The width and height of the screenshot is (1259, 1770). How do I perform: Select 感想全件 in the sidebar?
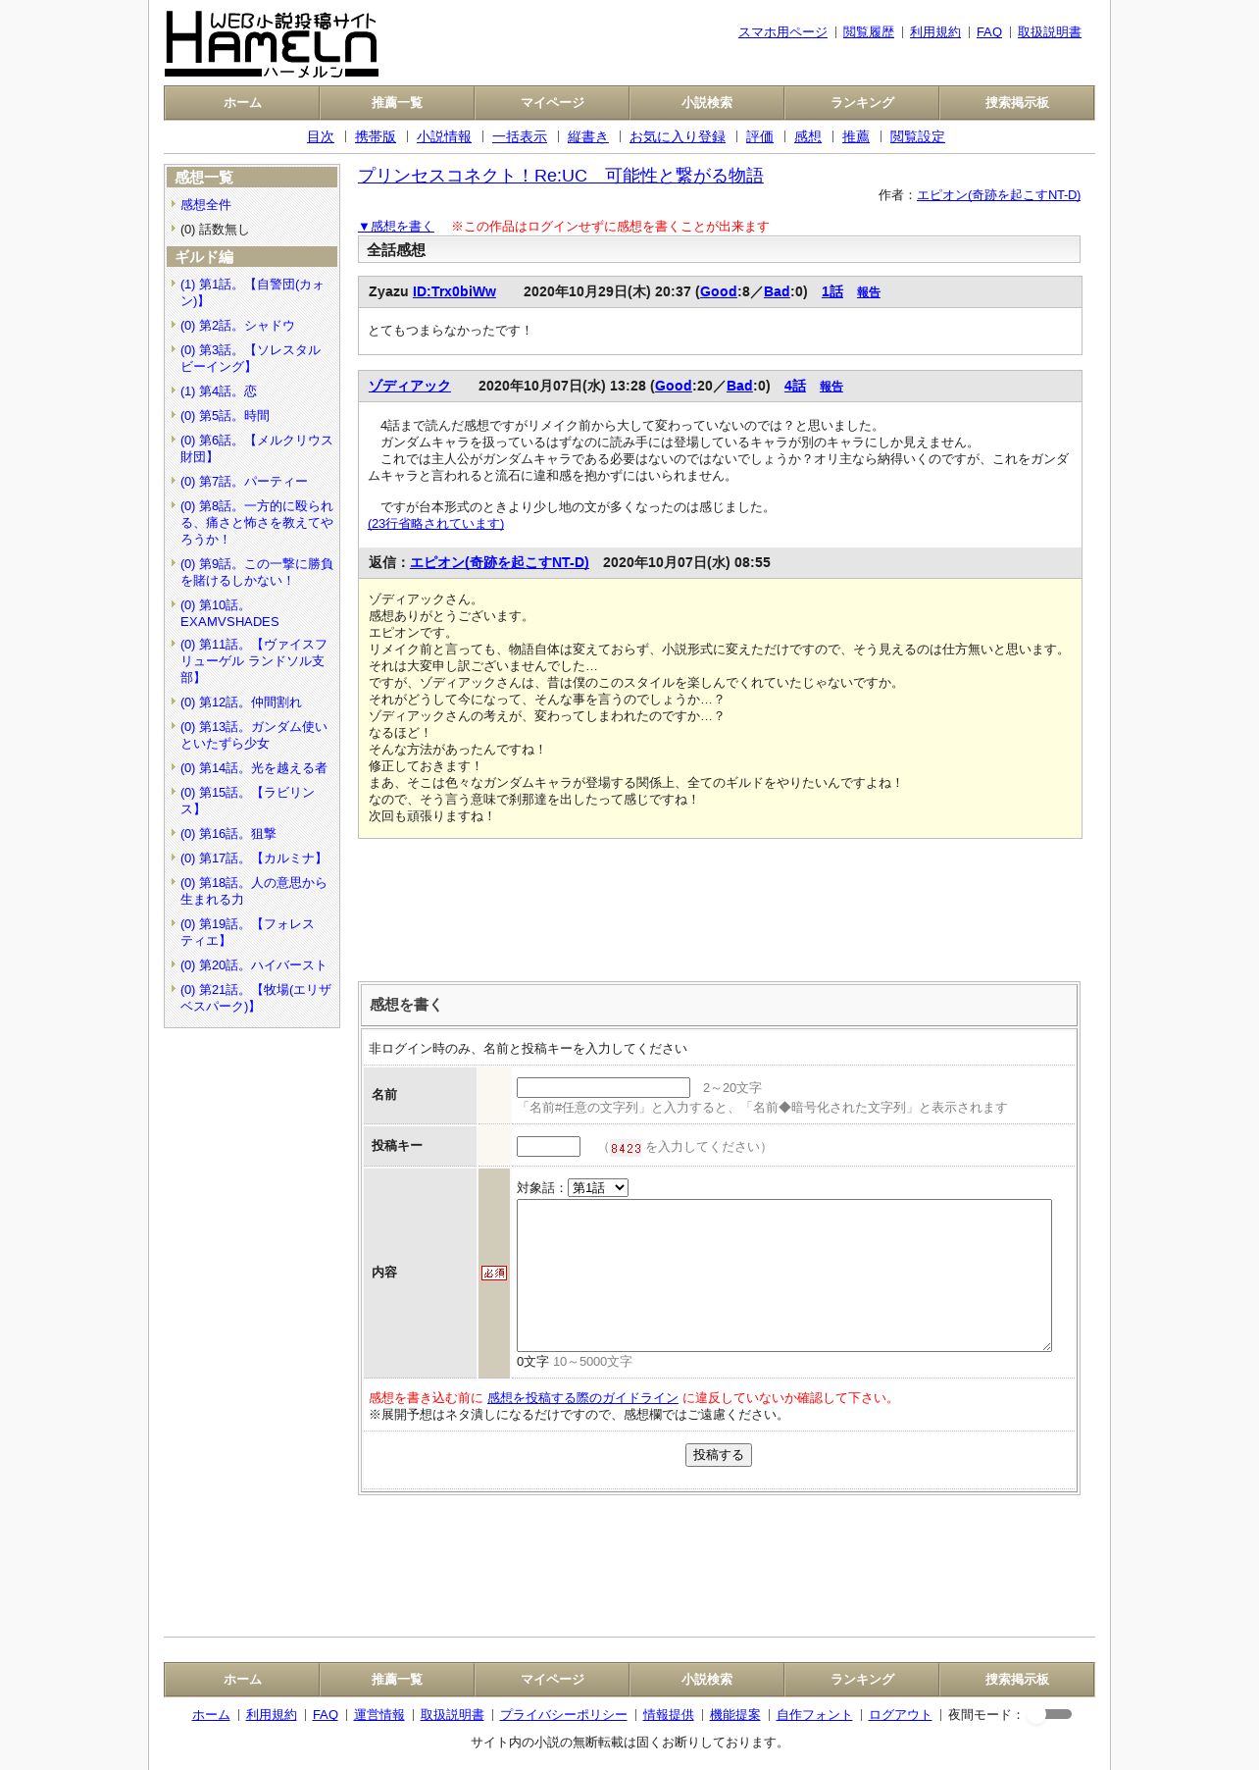click(206, 205)
